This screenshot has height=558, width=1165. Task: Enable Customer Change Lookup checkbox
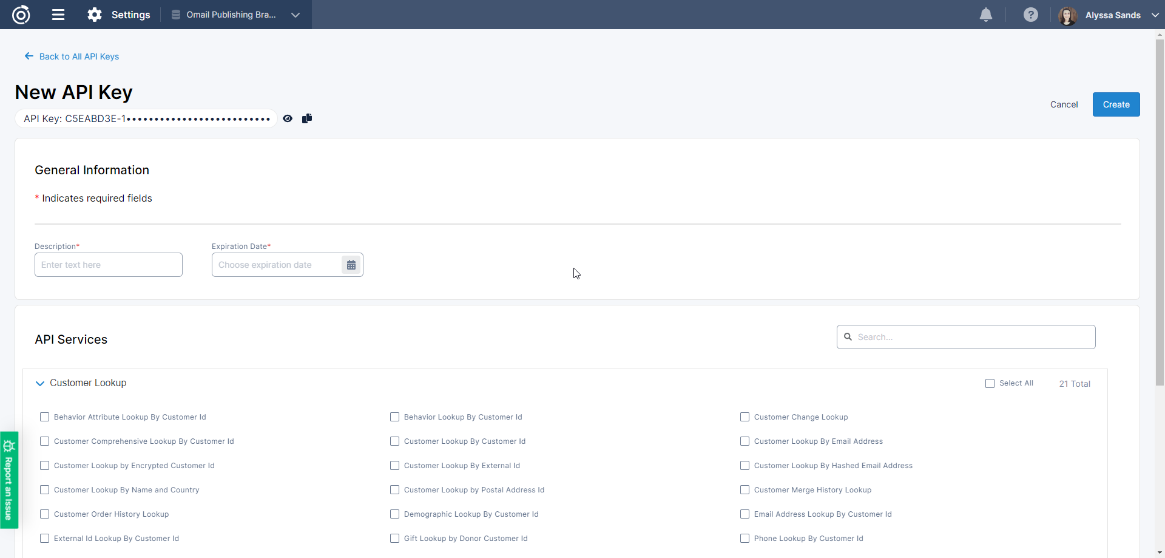pos(745,417)
